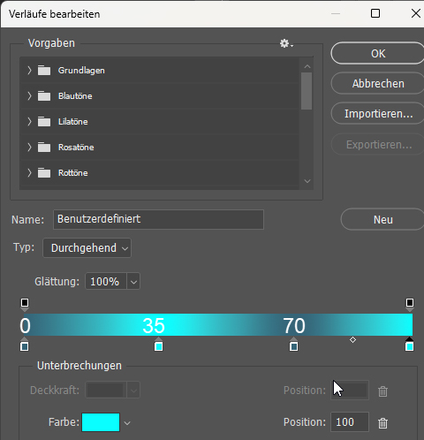
Task: Open the Farbe dropdown arrow
Action: point(127,423)
